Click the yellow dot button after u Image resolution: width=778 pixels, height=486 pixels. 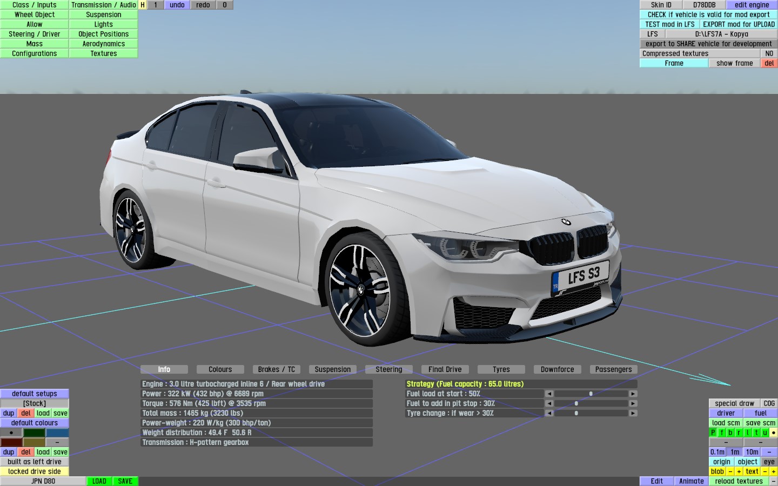(774, 433)
